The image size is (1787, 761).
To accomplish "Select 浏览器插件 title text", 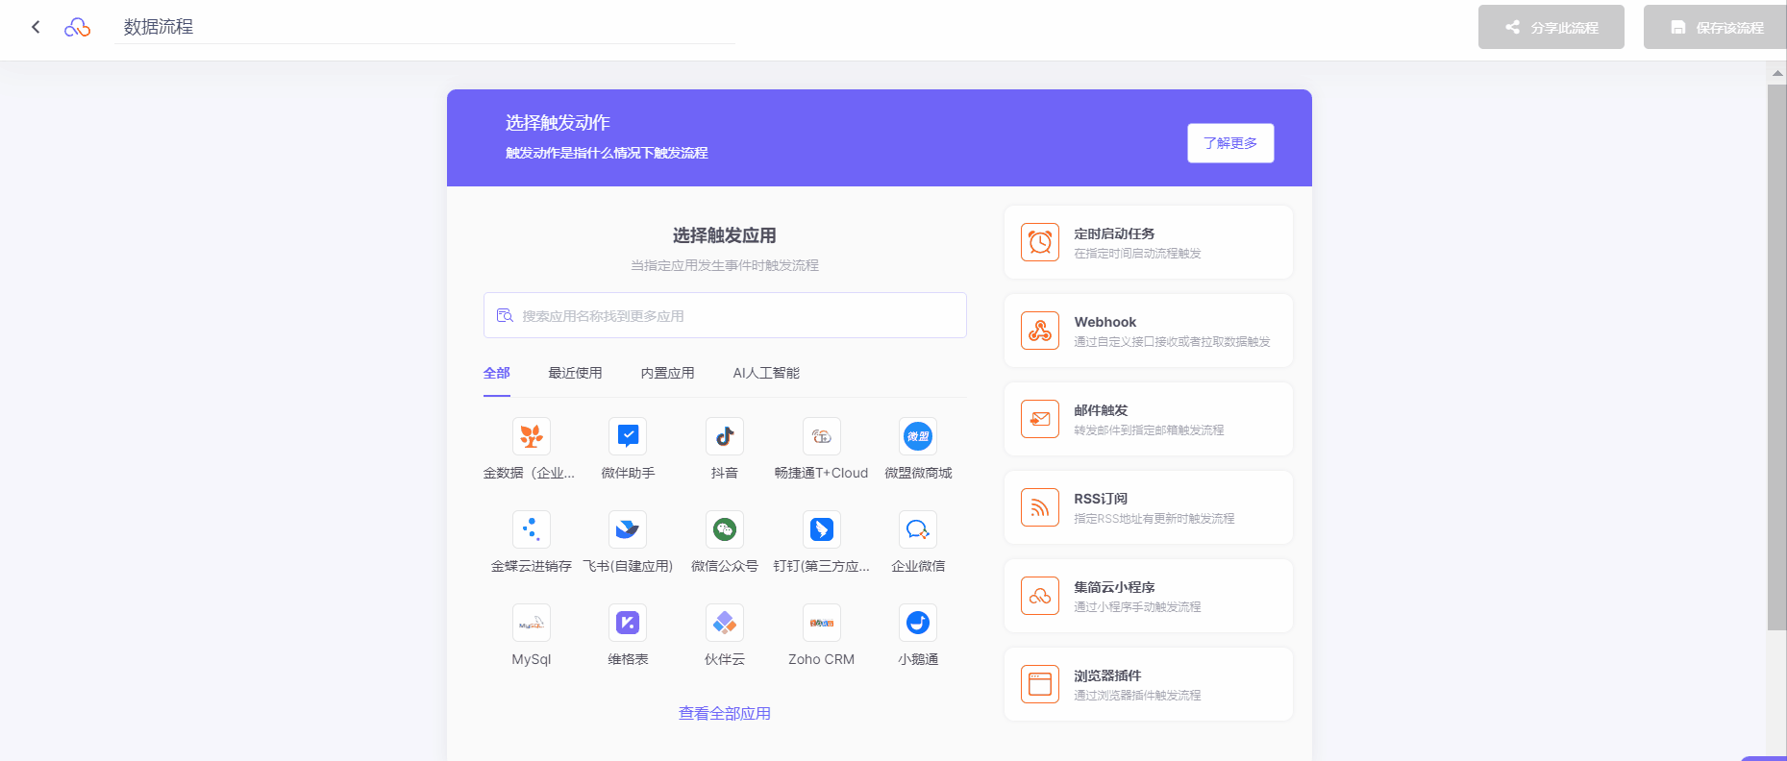I will (1107, 675).
